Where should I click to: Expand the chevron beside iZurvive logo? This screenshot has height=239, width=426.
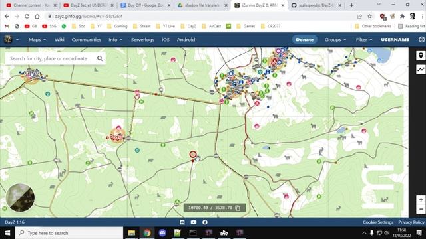pos(17,40)
